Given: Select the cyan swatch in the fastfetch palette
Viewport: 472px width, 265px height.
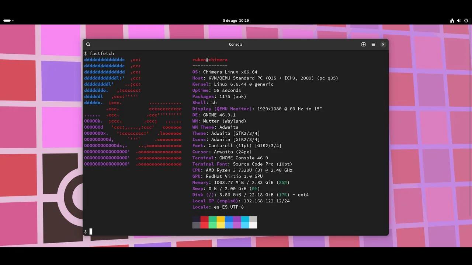Looking at the screenshot, I should pyautogui.click(x=245, y=222).
